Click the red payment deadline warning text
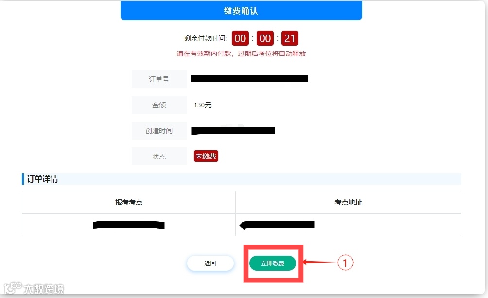The height and width of the screenshot is (298, 488). point(241,53)
